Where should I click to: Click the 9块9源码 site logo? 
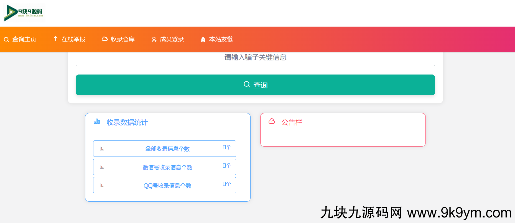[x=24, y=13]
